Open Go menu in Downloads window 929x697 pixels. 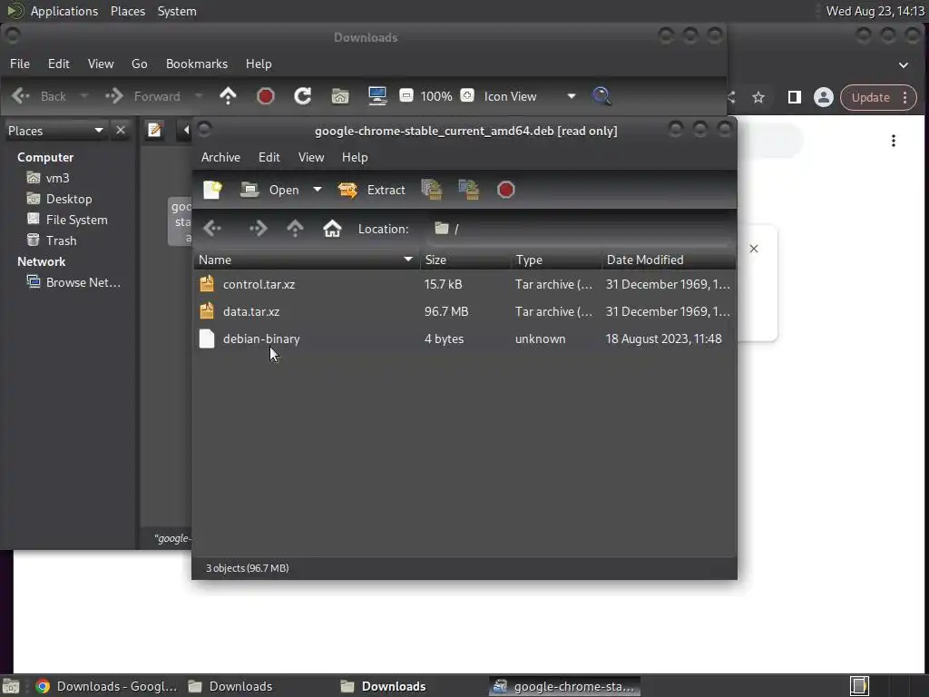pos(139,64)
